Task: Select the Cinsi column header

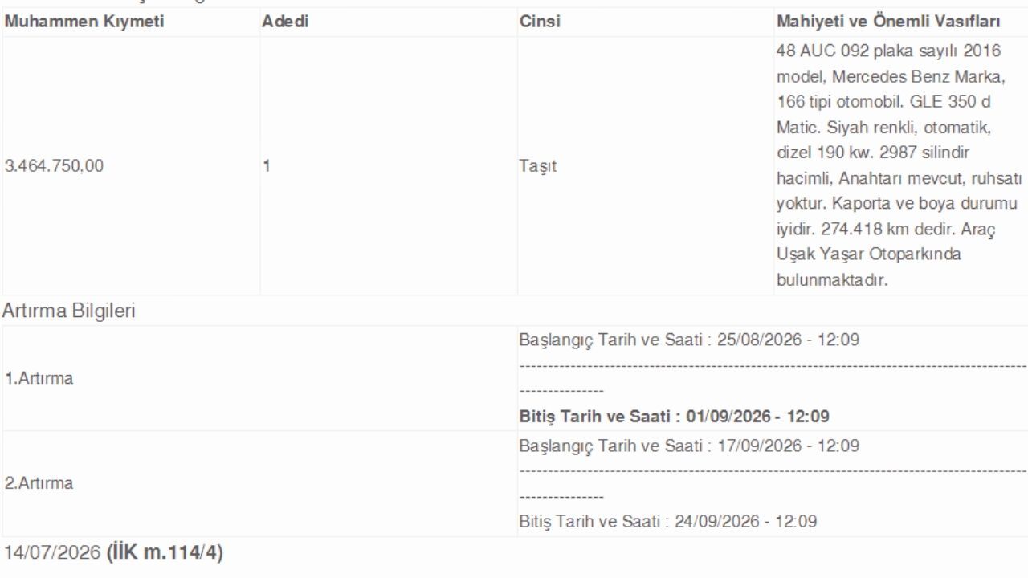Action: click(x=540, y=22)
